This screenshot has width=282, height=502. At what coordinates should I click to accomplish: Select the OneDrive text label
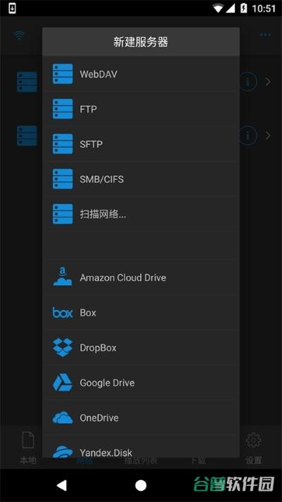tap(99, 418)
